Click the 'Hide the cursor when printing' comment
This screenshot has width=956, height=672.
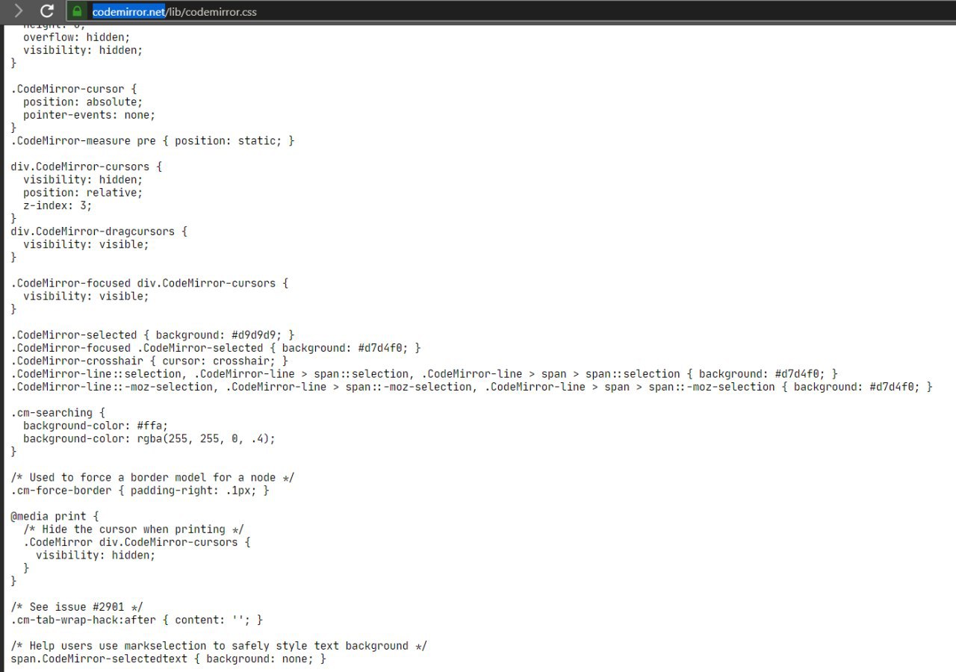tap(134, 529)
